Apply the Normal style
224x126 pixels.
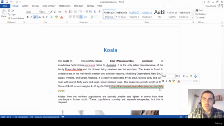[x=109, y=14]
